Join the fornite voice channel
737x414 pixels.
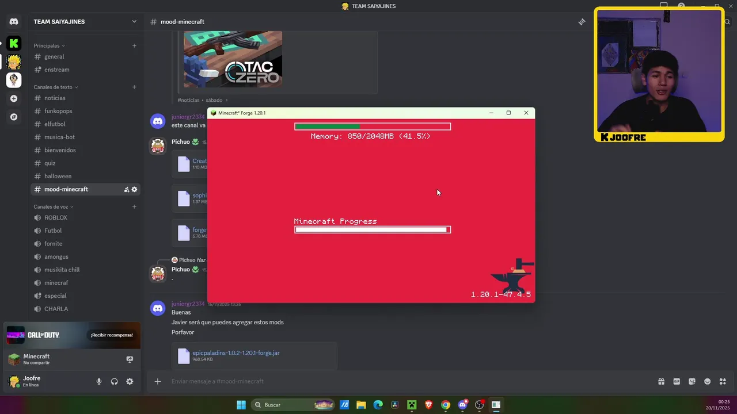[x=85, y=244]
